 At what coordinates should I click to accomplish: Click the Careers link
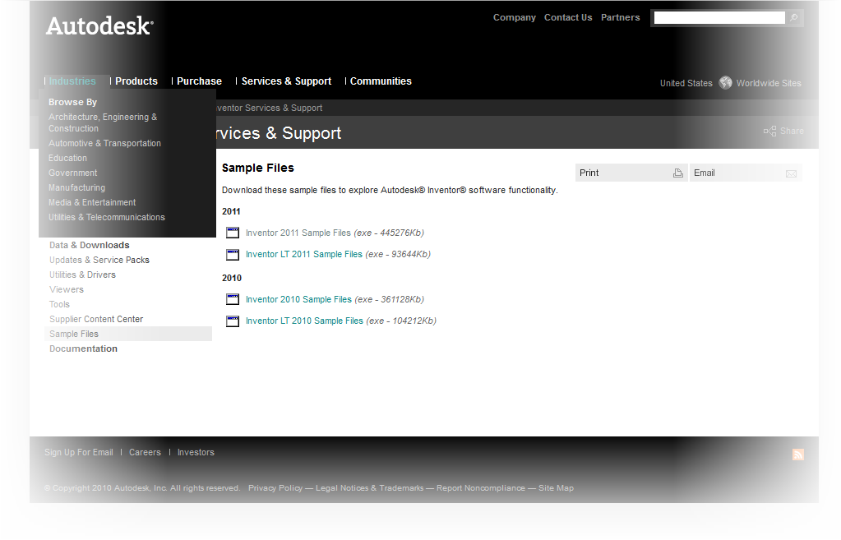point(145,452)
